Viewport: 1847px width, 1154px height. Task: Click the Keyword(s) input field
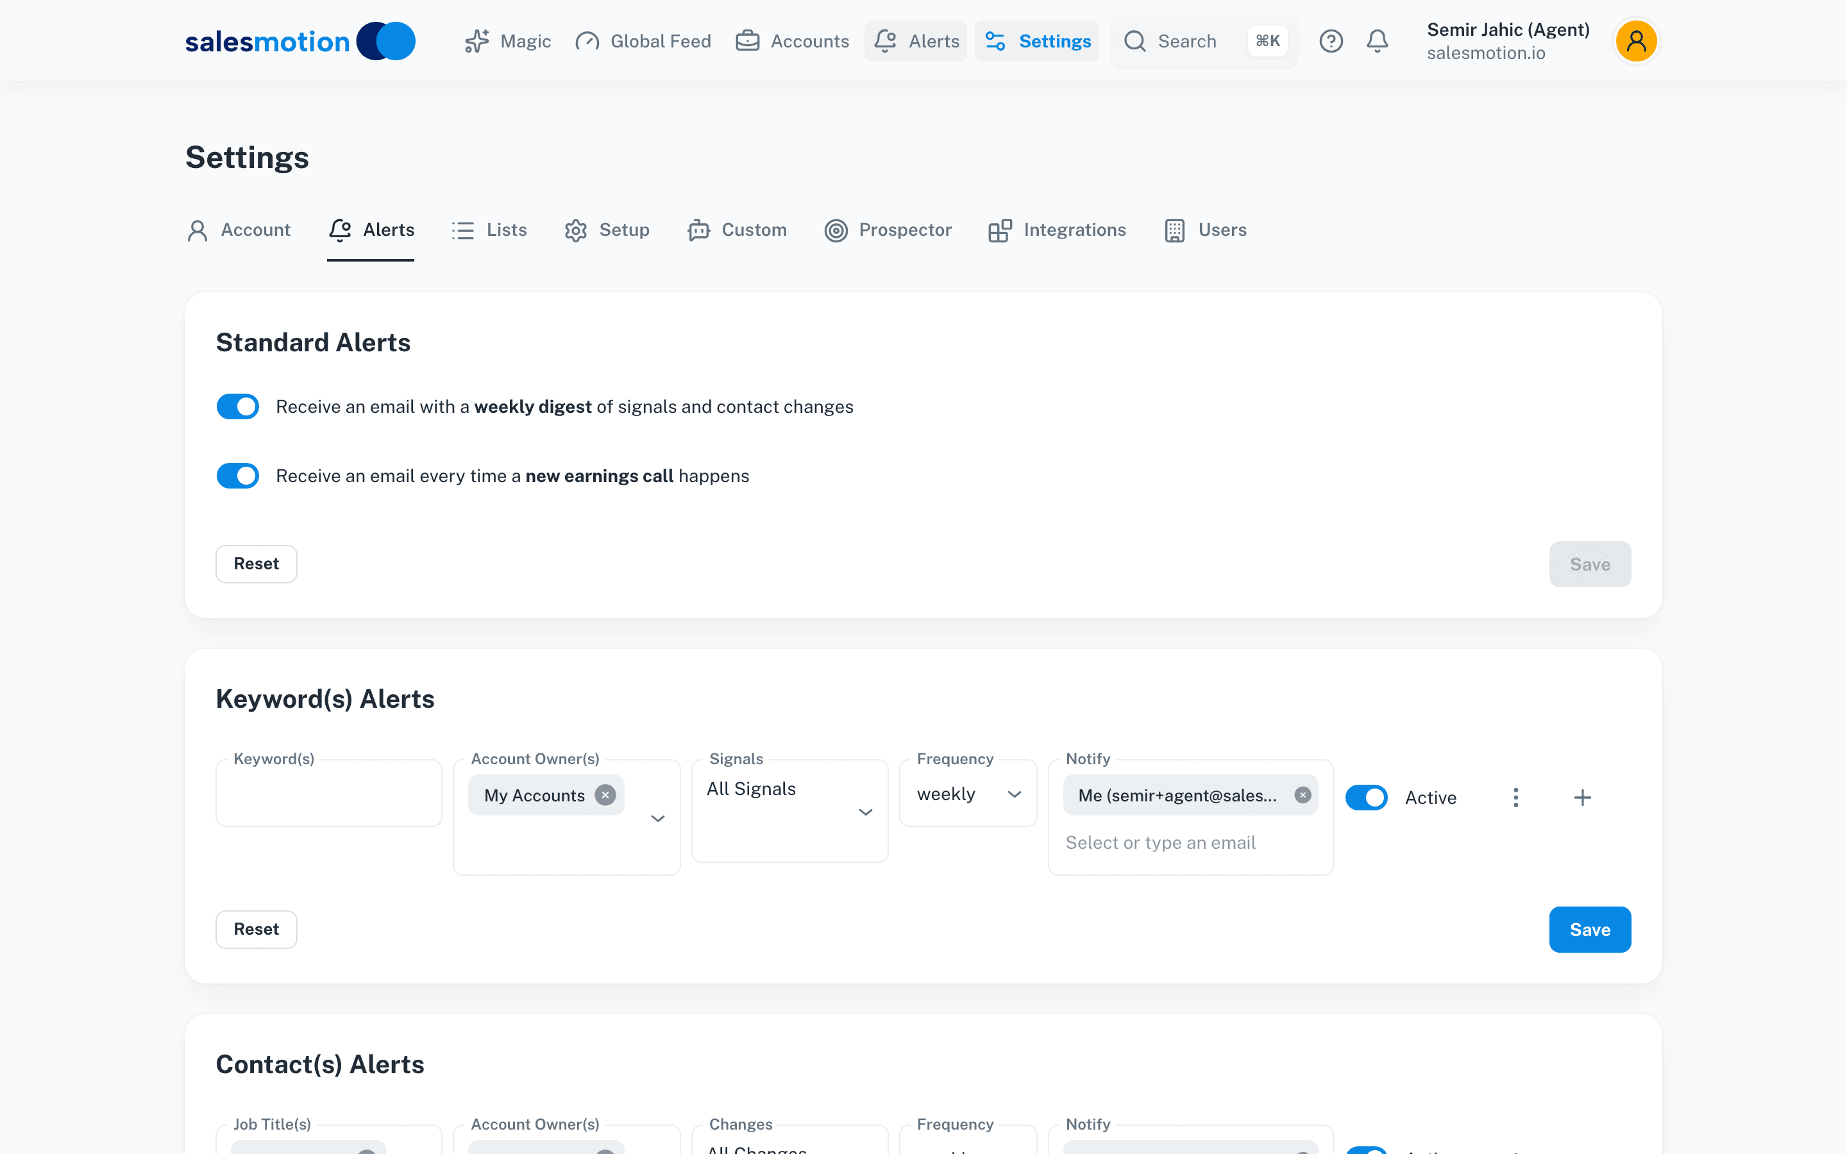329,793
